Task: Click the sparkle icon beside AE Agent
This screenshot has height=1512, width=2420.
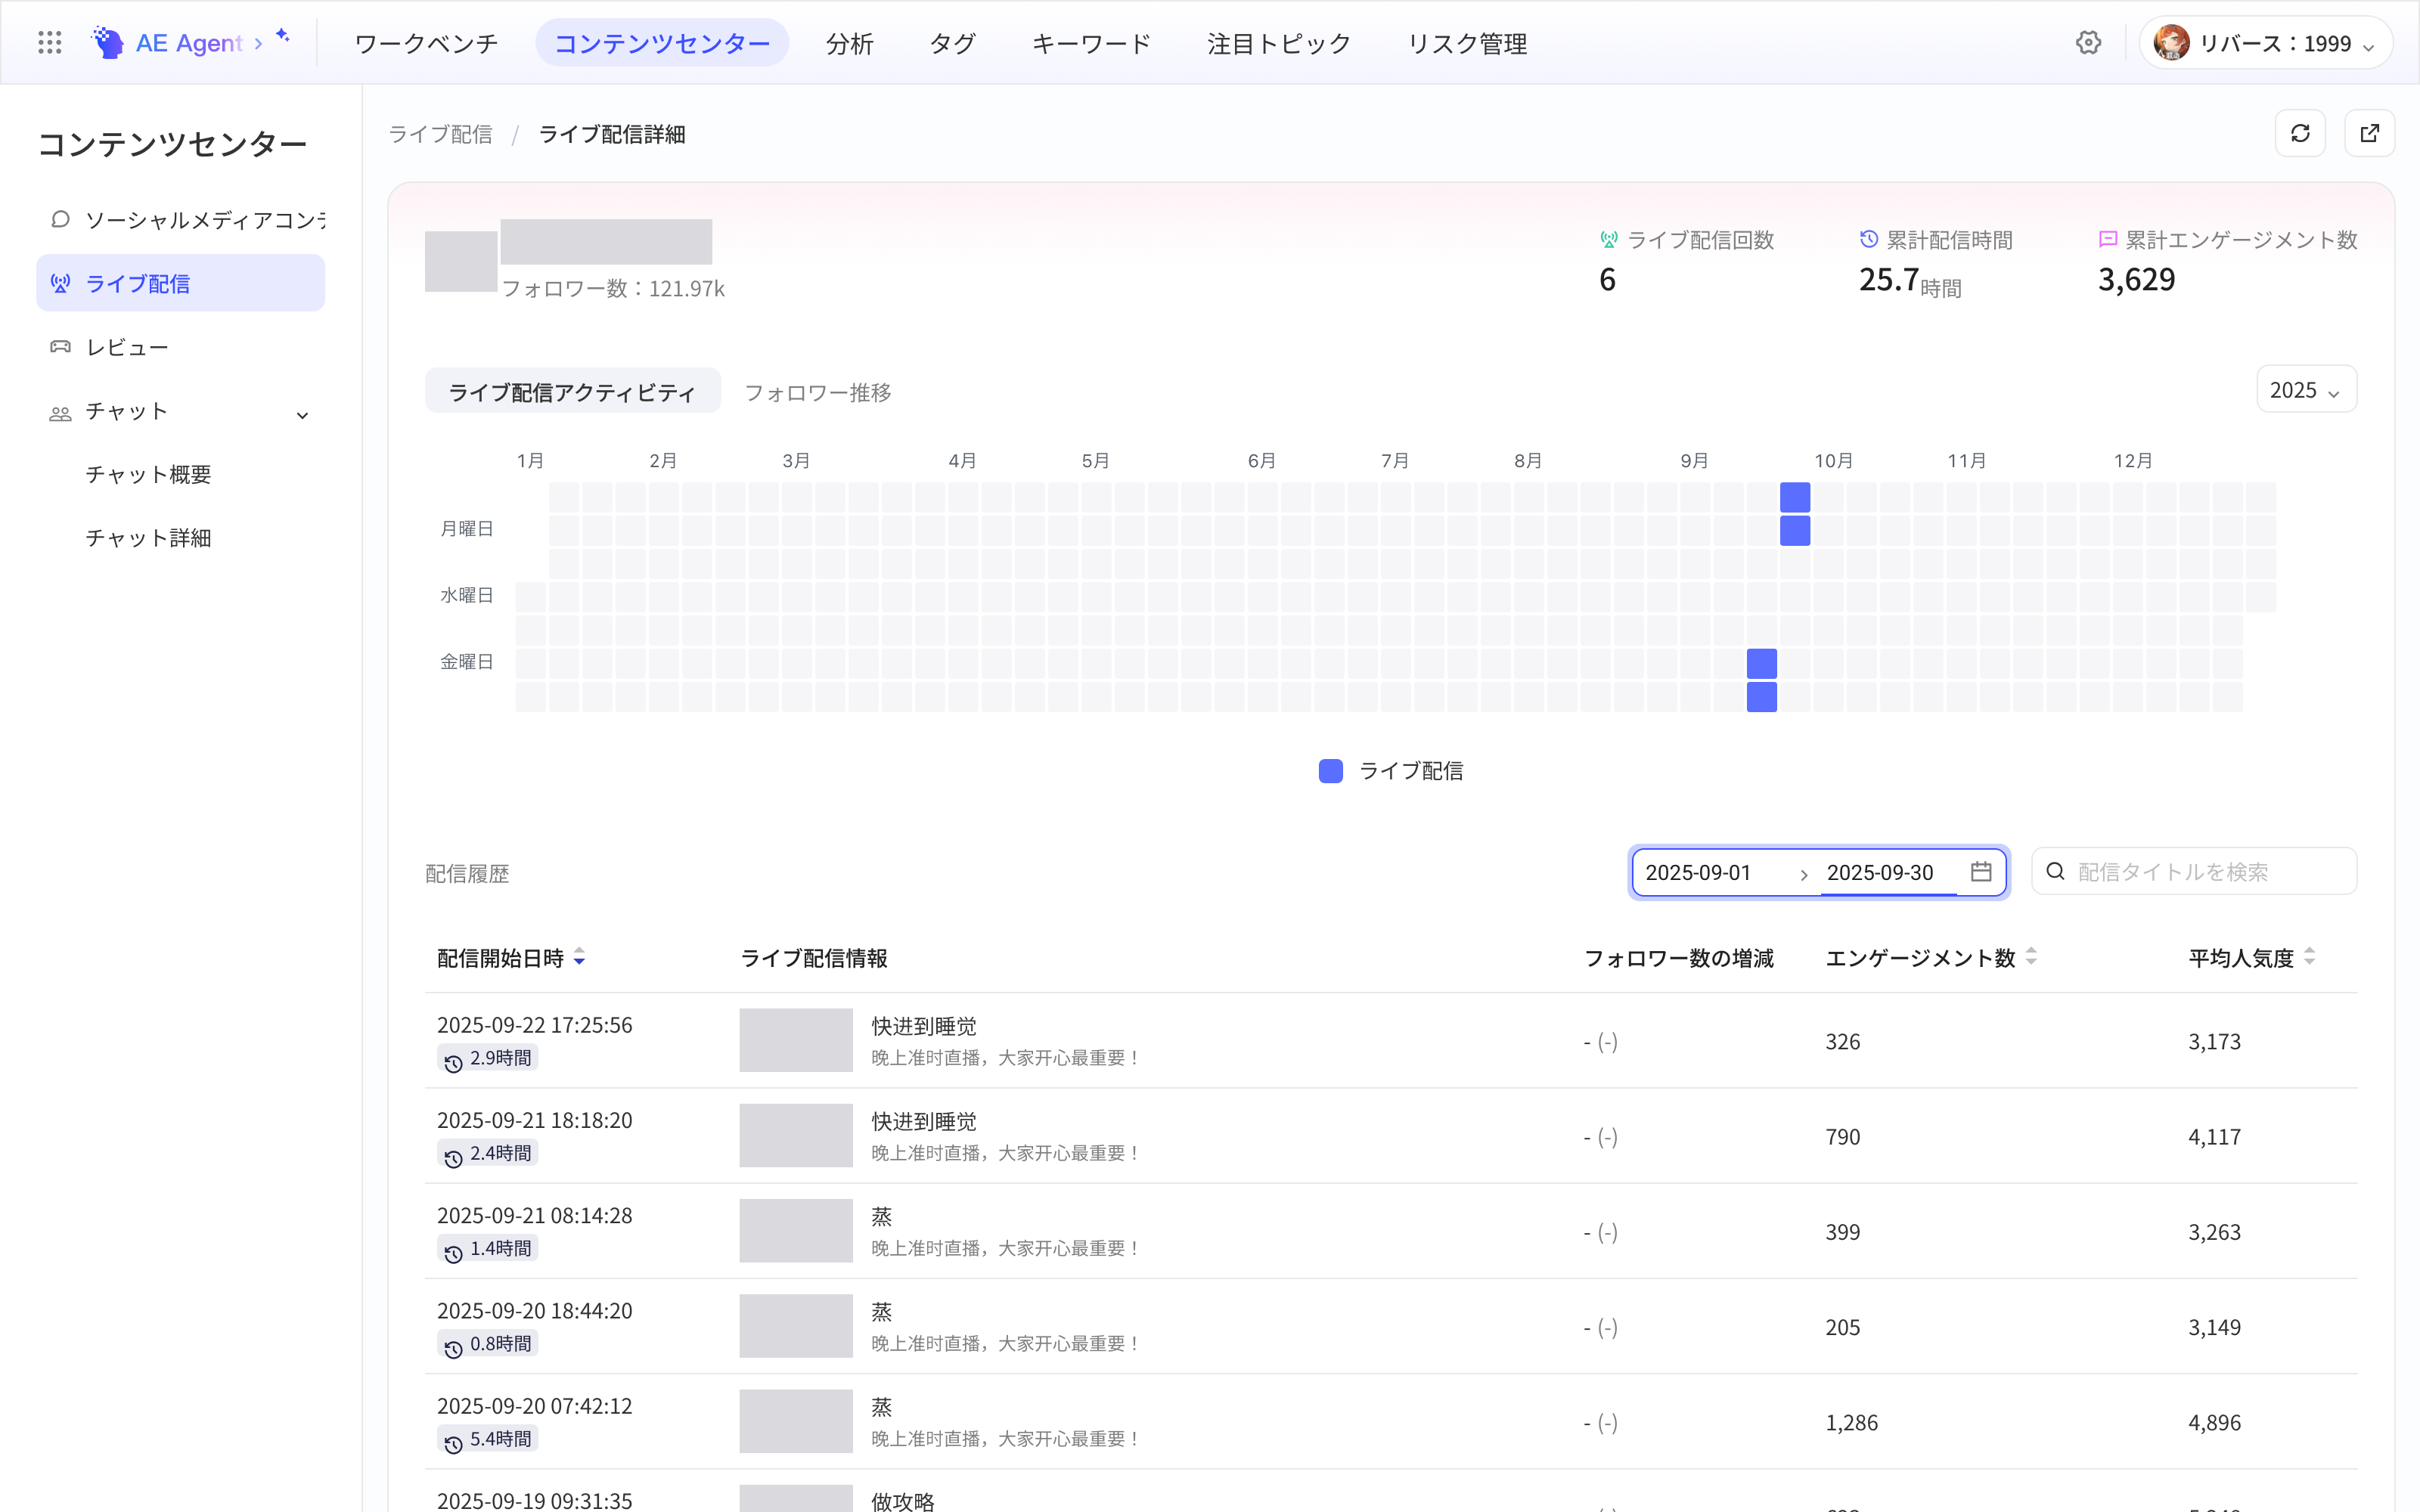Action: click(x=283, y=35)
